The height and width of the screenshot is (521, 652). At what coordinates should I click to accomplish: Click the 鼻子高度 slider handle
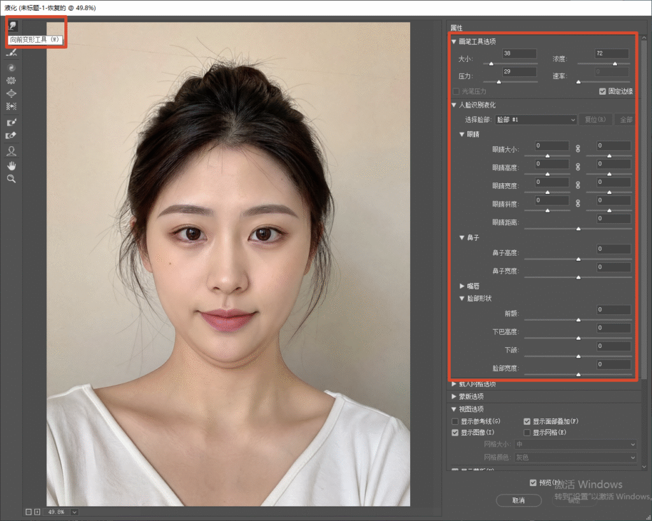tap(578, 259)
